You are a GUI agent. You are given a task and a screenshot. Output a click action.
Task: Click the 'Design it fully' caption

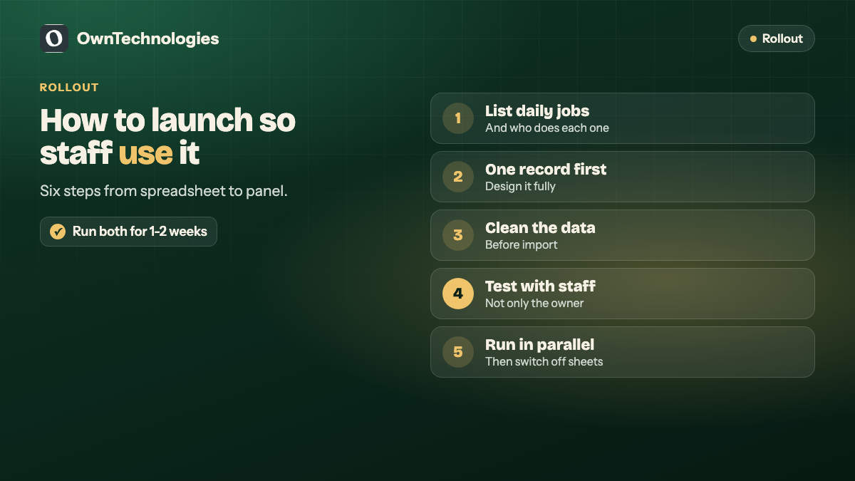(520, 187)
